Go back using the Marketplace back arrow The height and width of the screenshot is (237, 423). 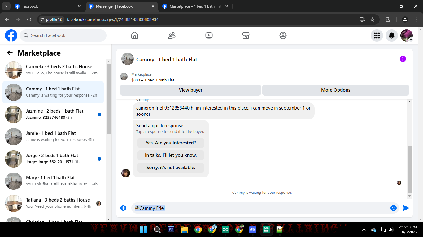[10, 53]
